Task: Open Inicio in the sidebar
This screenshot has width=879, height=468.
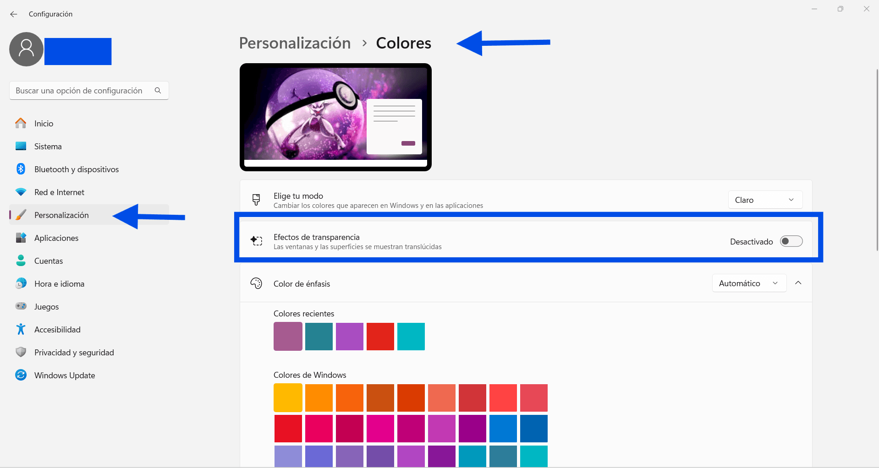Action: 89,123
